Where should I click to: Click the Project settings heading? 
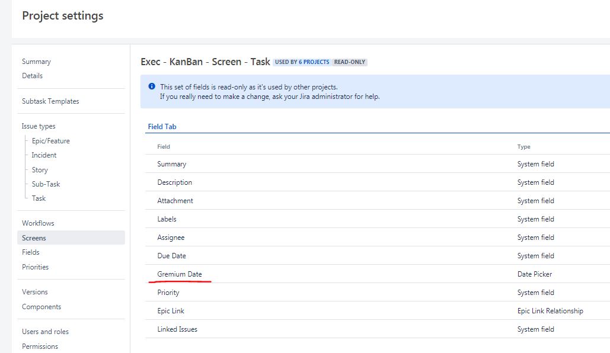coord(63,16)
